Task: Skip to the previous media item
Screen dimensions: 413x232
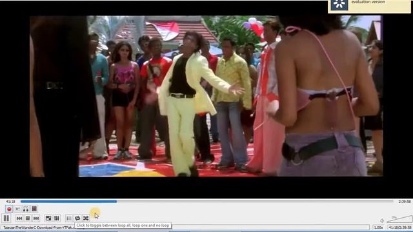Action: coord(19,218)
